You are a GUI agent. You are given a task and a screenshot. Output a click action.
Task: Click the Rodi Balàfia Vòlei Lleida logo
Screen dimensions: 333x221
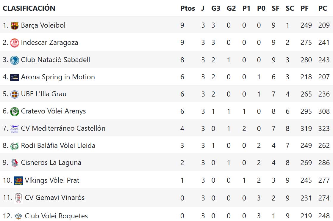click(x=14, y=146)
